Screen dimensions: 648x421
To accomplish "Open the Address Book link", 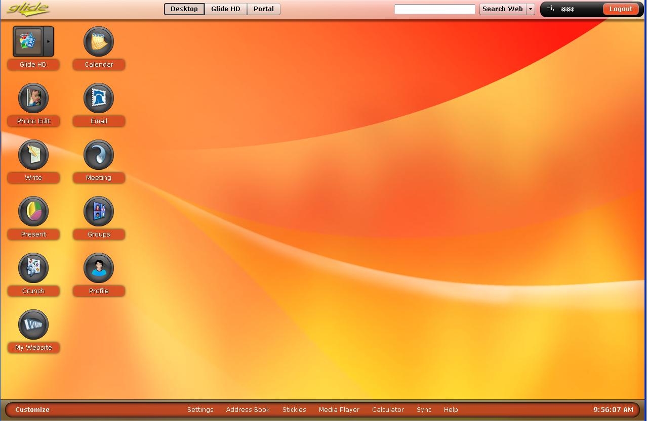I will (x=248, y=410).
